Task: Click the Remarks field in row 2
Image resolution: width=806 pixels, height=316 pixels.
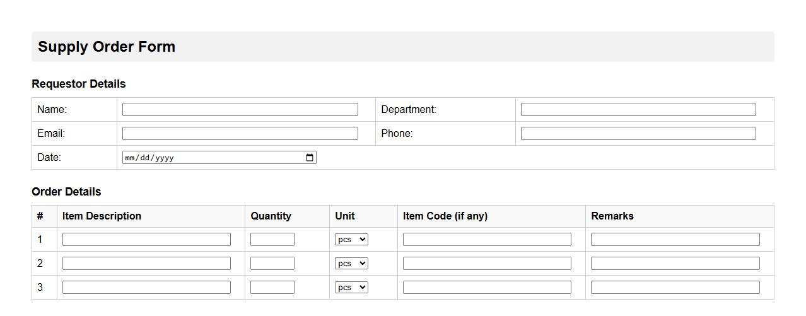Action: 675,264
